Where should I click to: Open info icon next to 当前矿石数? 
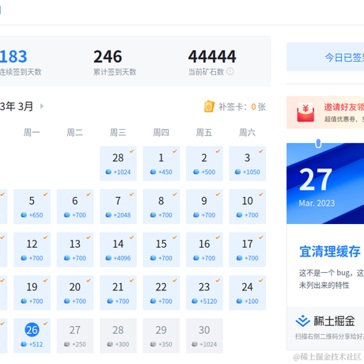tap(230, 71)
